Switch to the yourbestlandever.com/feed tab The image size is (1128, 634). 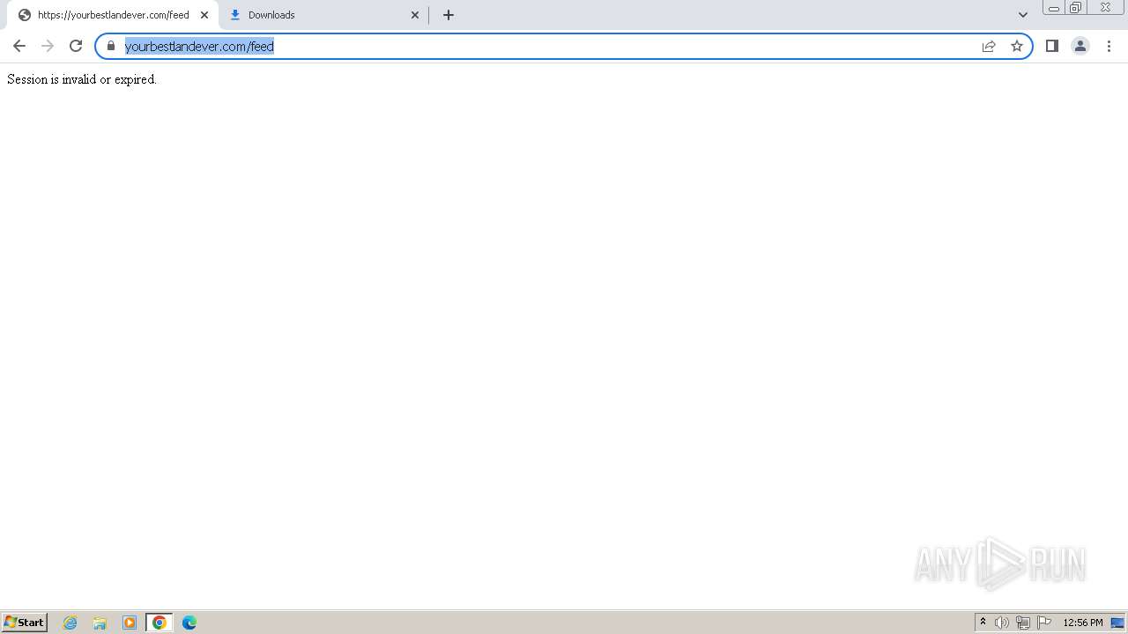113,15
